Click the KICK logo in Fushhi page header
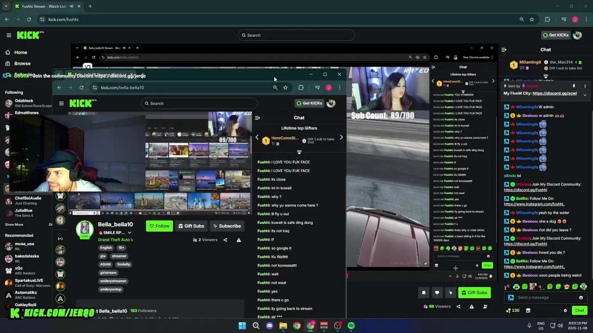Screen dimensions: 593x333 30,35
